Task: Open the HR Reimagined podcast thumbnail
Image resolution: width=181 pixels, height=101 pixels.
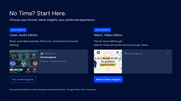Action: [24, 61]
